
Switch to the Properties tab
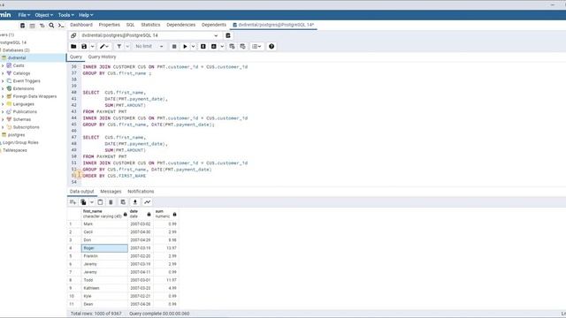coord(109,25)
